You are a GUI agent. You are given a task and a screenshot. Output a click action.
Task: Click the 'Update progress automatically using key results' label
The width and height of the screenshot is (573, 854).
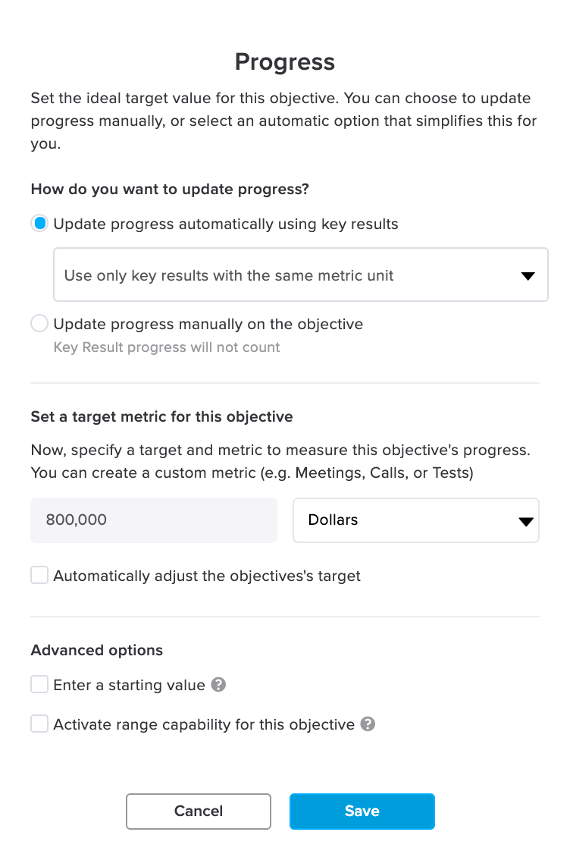pyautogui.click(x=226, y=224)
